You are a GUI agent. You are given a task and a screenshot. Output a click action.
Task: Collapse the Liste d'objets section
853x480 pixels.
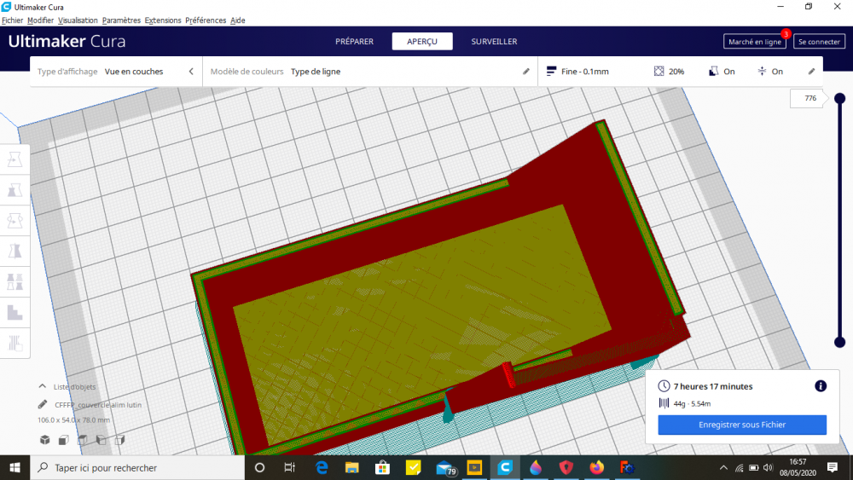point(43,386)
